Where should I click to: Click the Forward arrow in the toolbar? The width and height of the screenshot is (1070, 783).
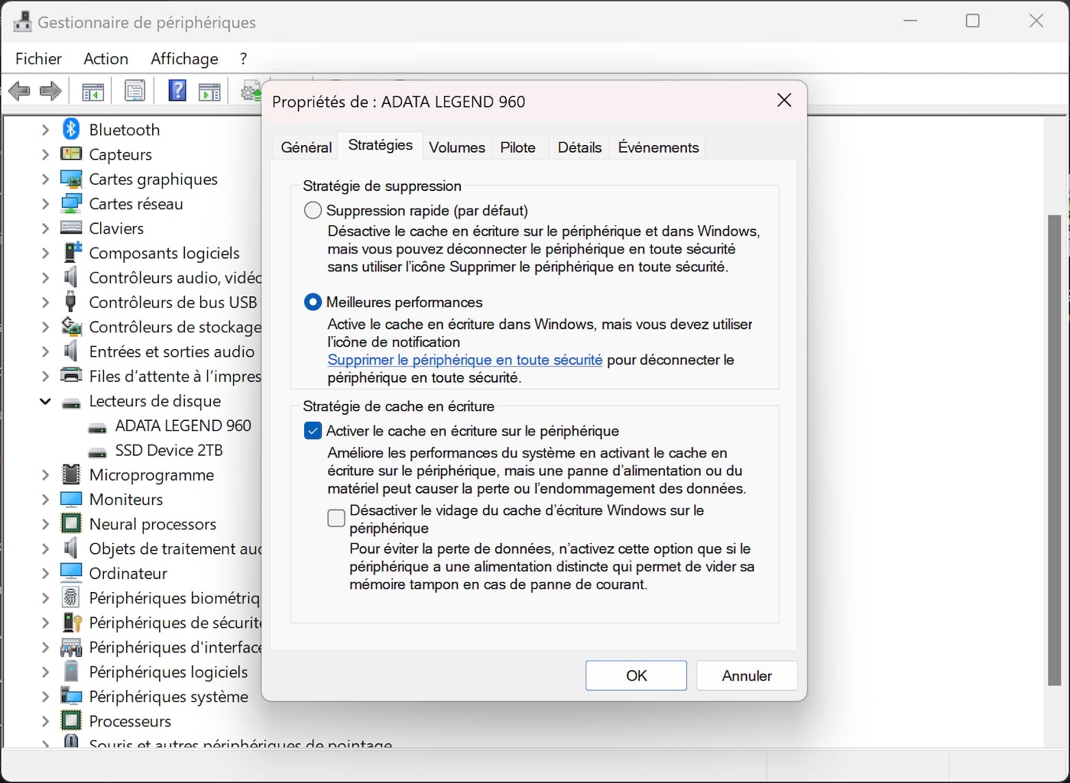tap(50, 92)
